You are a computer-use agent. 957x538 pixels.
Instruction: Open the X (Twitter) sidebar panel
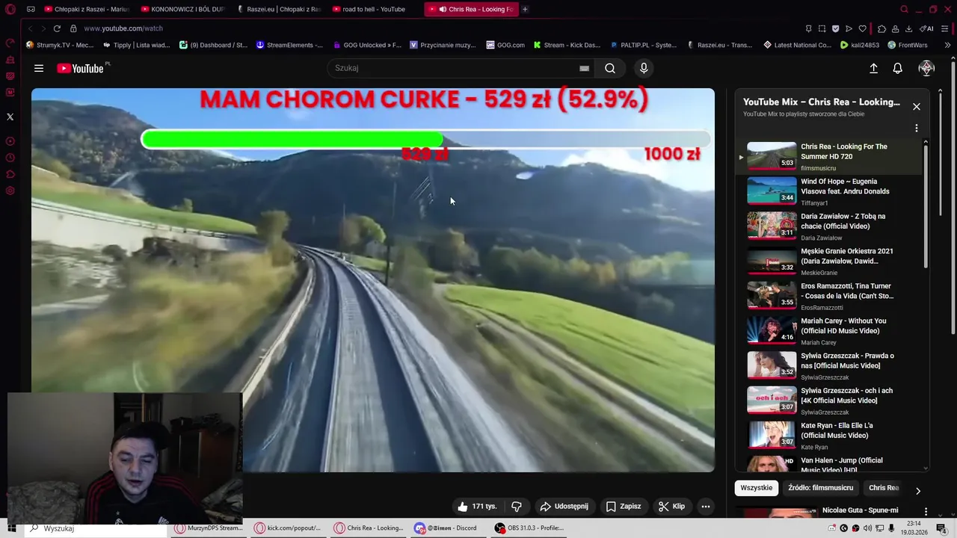coord(10,117)
